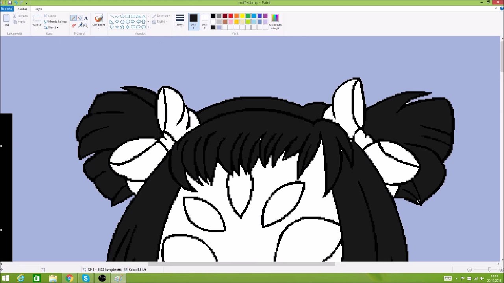Open the Täyttö fill dropdown

(x=159, y=22)
